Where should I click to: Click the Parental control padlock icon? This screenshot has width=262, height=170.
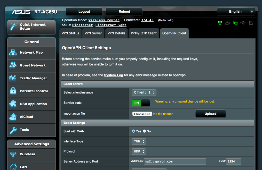pyautogui.click(x=13, y=91)
